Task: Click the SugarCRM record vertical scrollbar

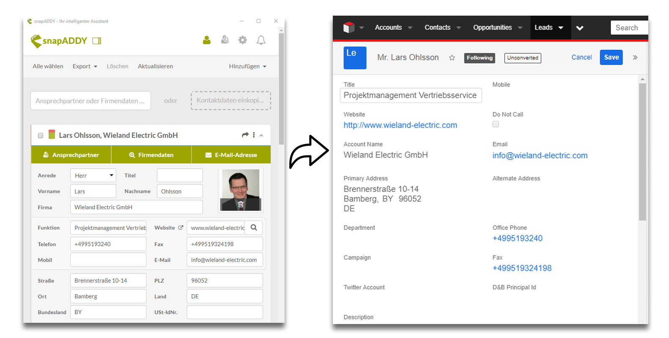Action: point(642,152)
